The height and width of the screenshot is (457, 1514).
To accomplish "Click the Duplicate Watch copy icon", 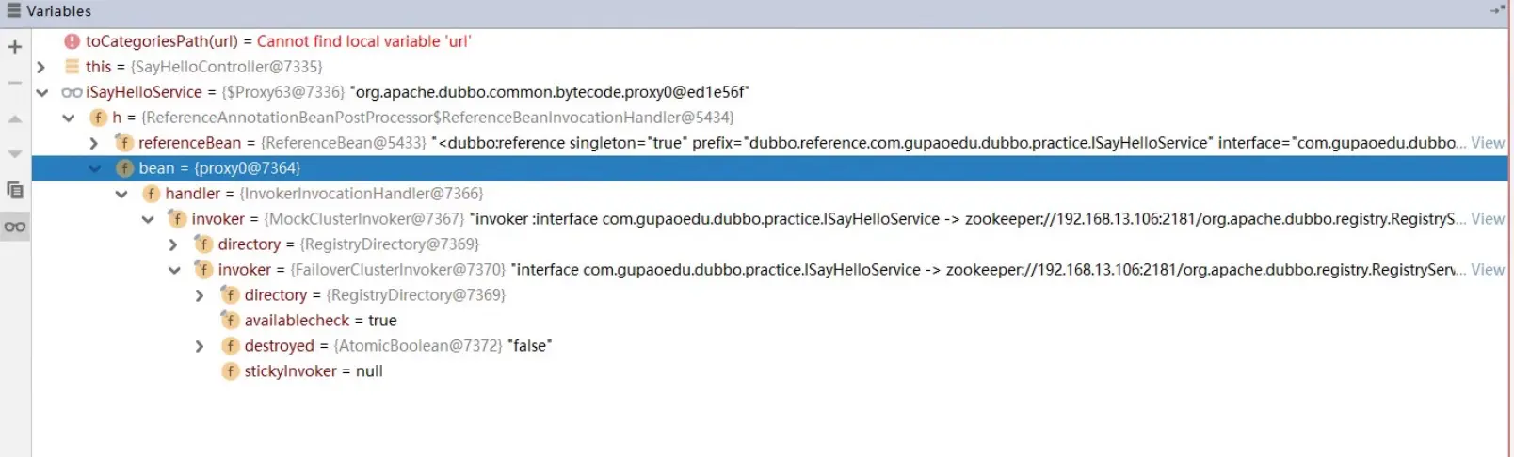I will (15, 190).
